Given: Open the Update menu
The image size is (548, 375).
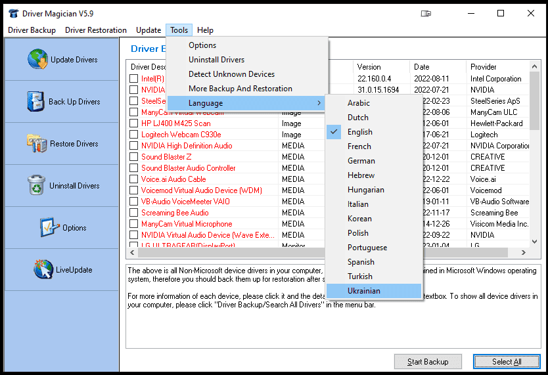Looking at the screenshot, I should pos(148,30).
